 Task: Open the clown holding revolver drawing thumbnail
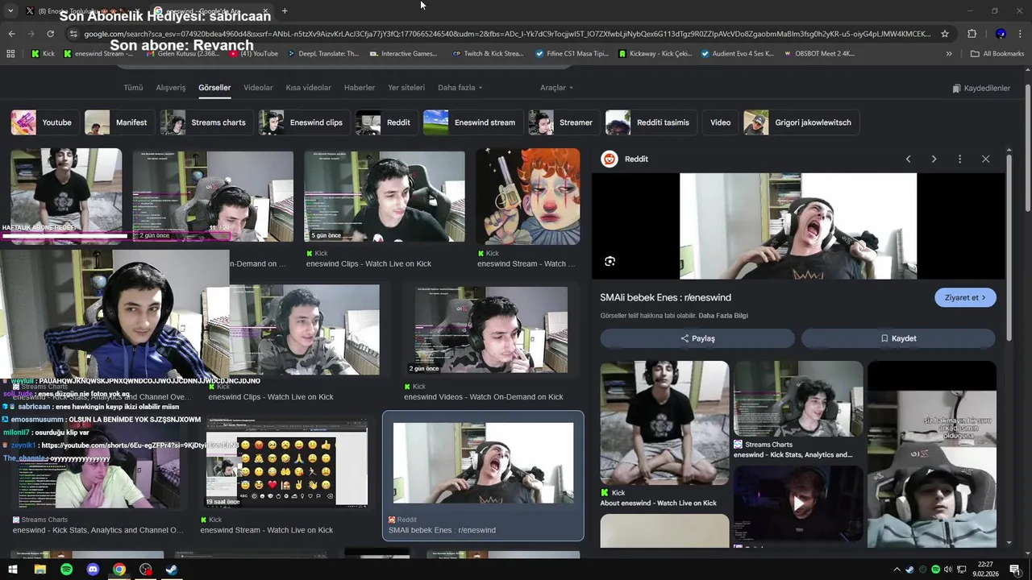527,196
